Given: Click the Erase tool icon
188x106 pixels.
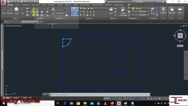Looking at the screenshot, I should point(48,9).
